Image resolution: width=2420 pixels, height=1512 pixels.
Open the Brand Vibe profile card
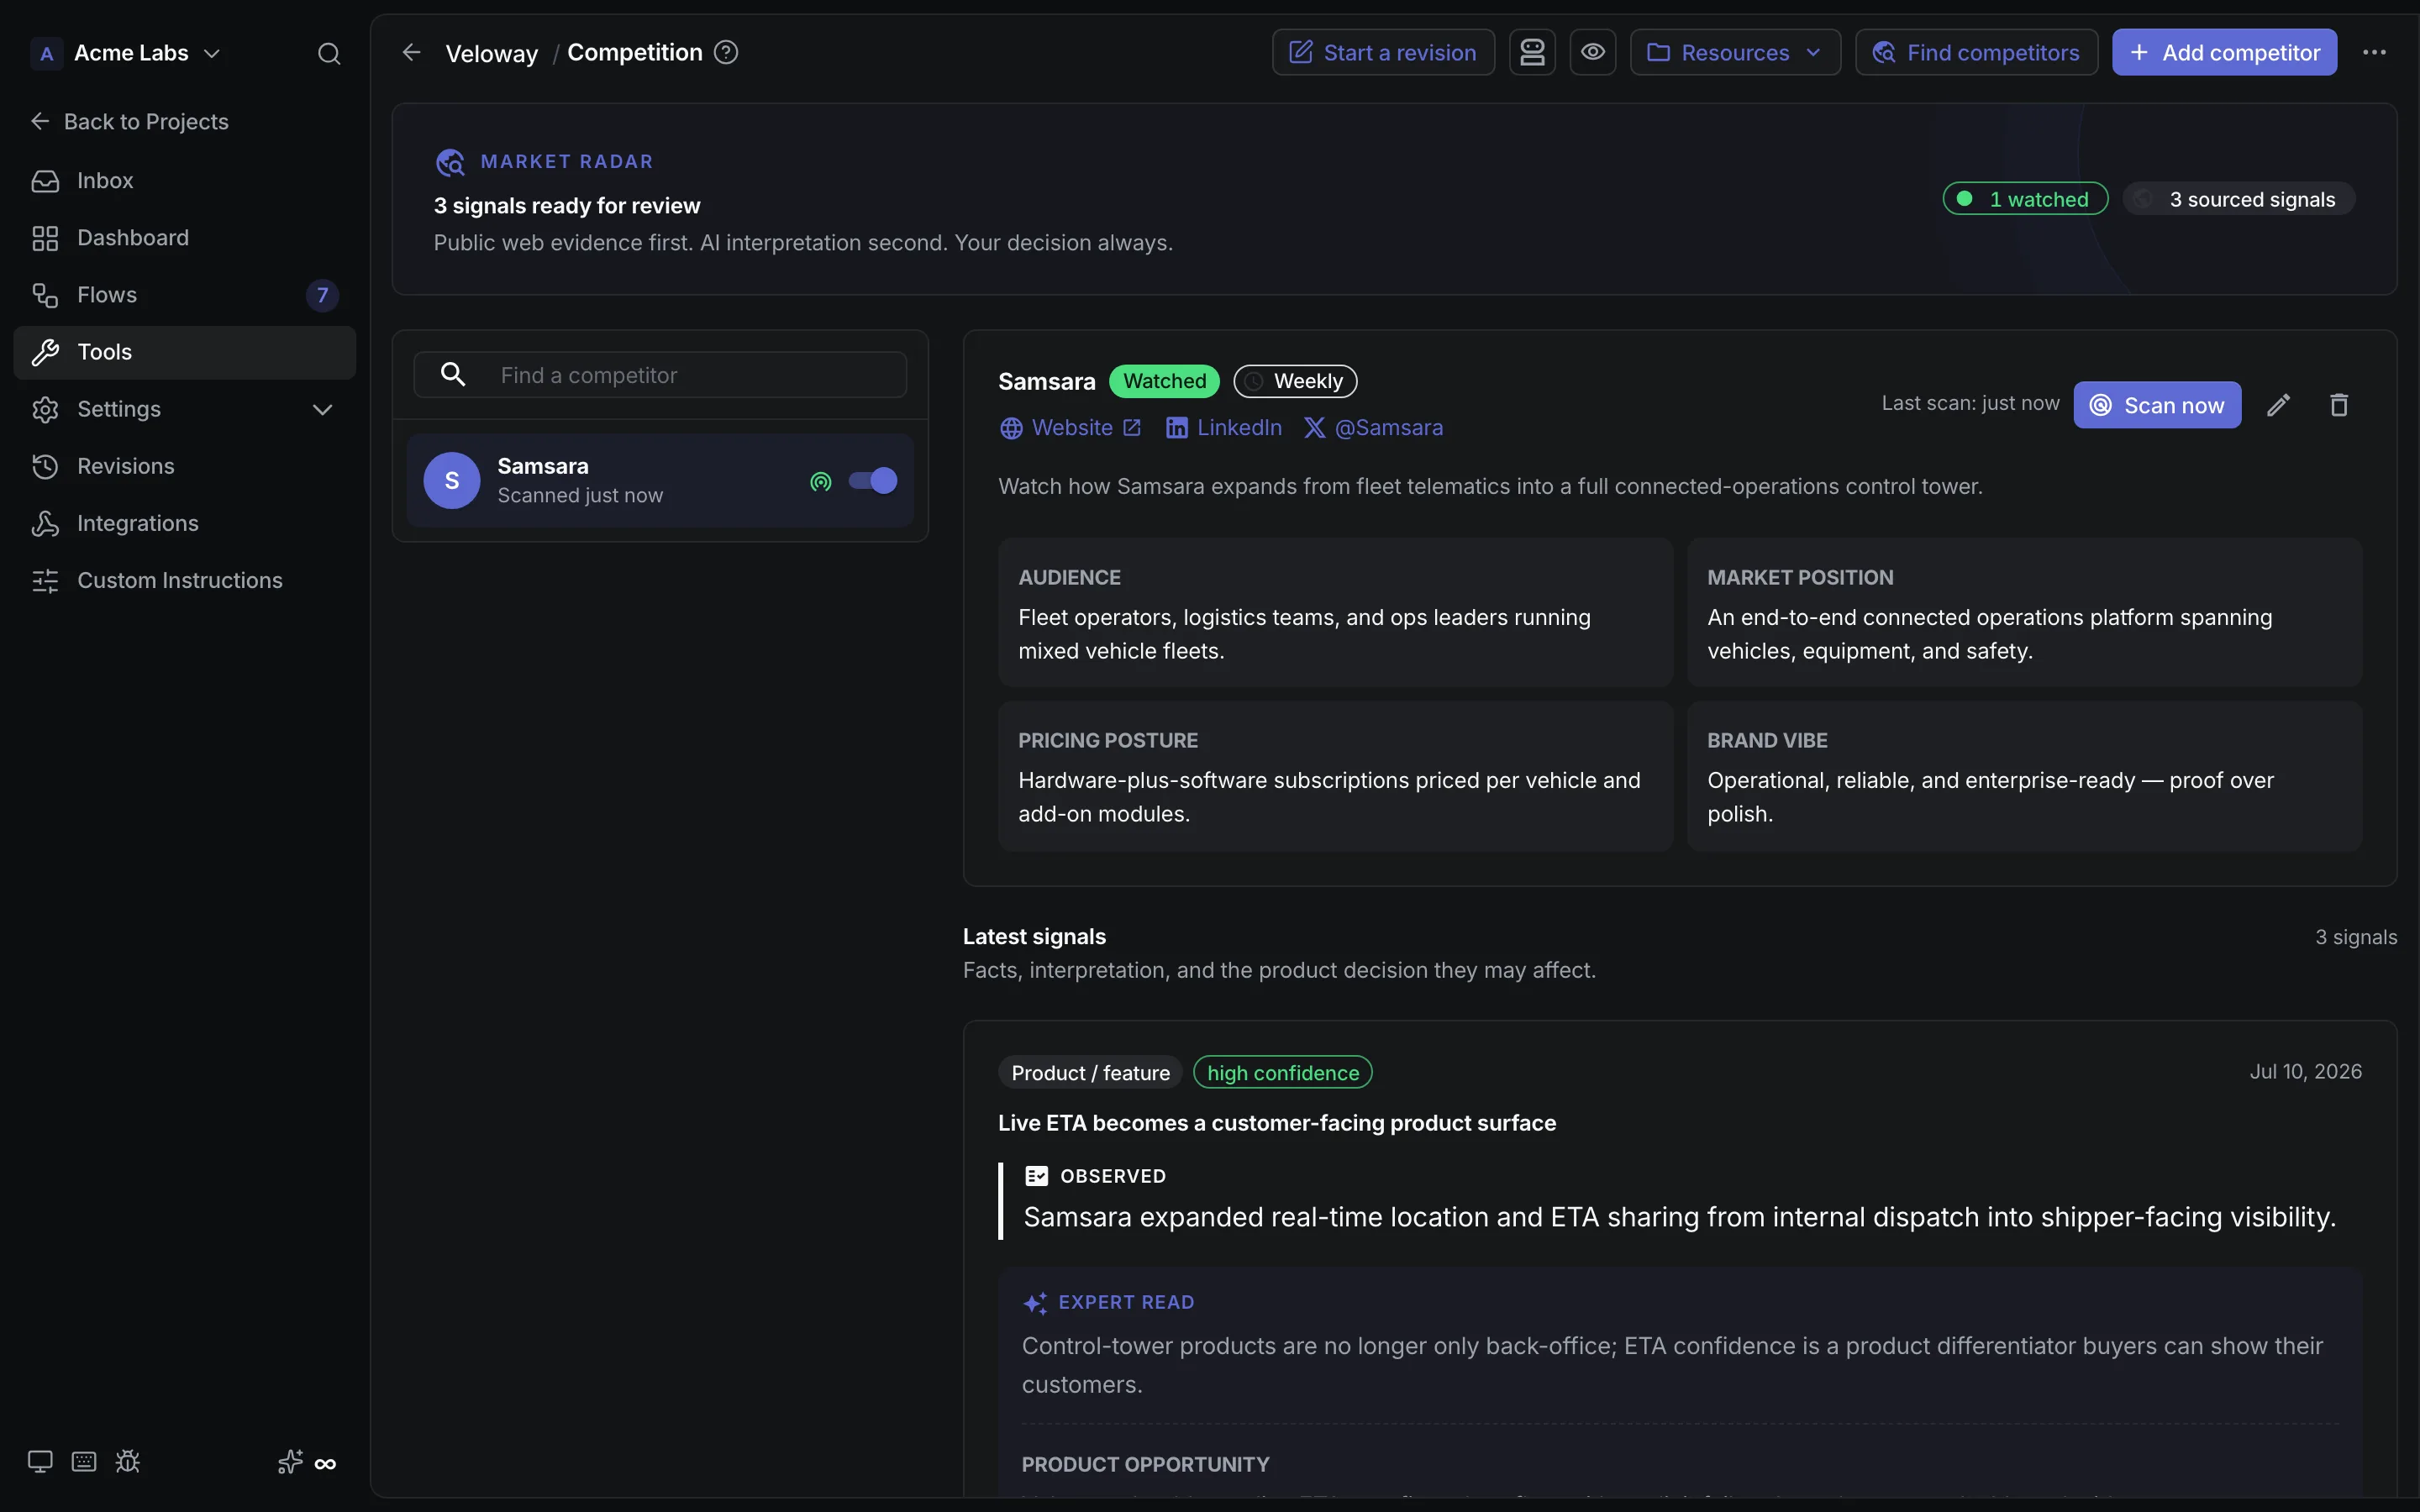click(x=2024, y=776)
